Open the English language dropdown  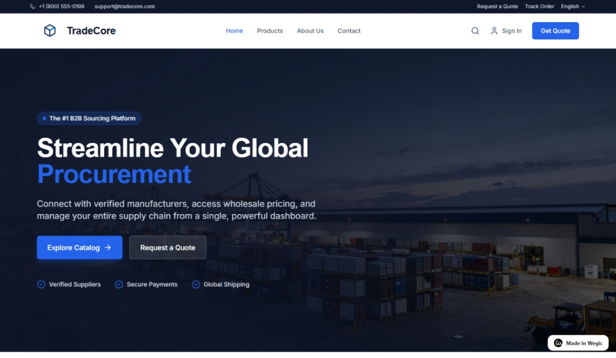[x=573, y=6]
